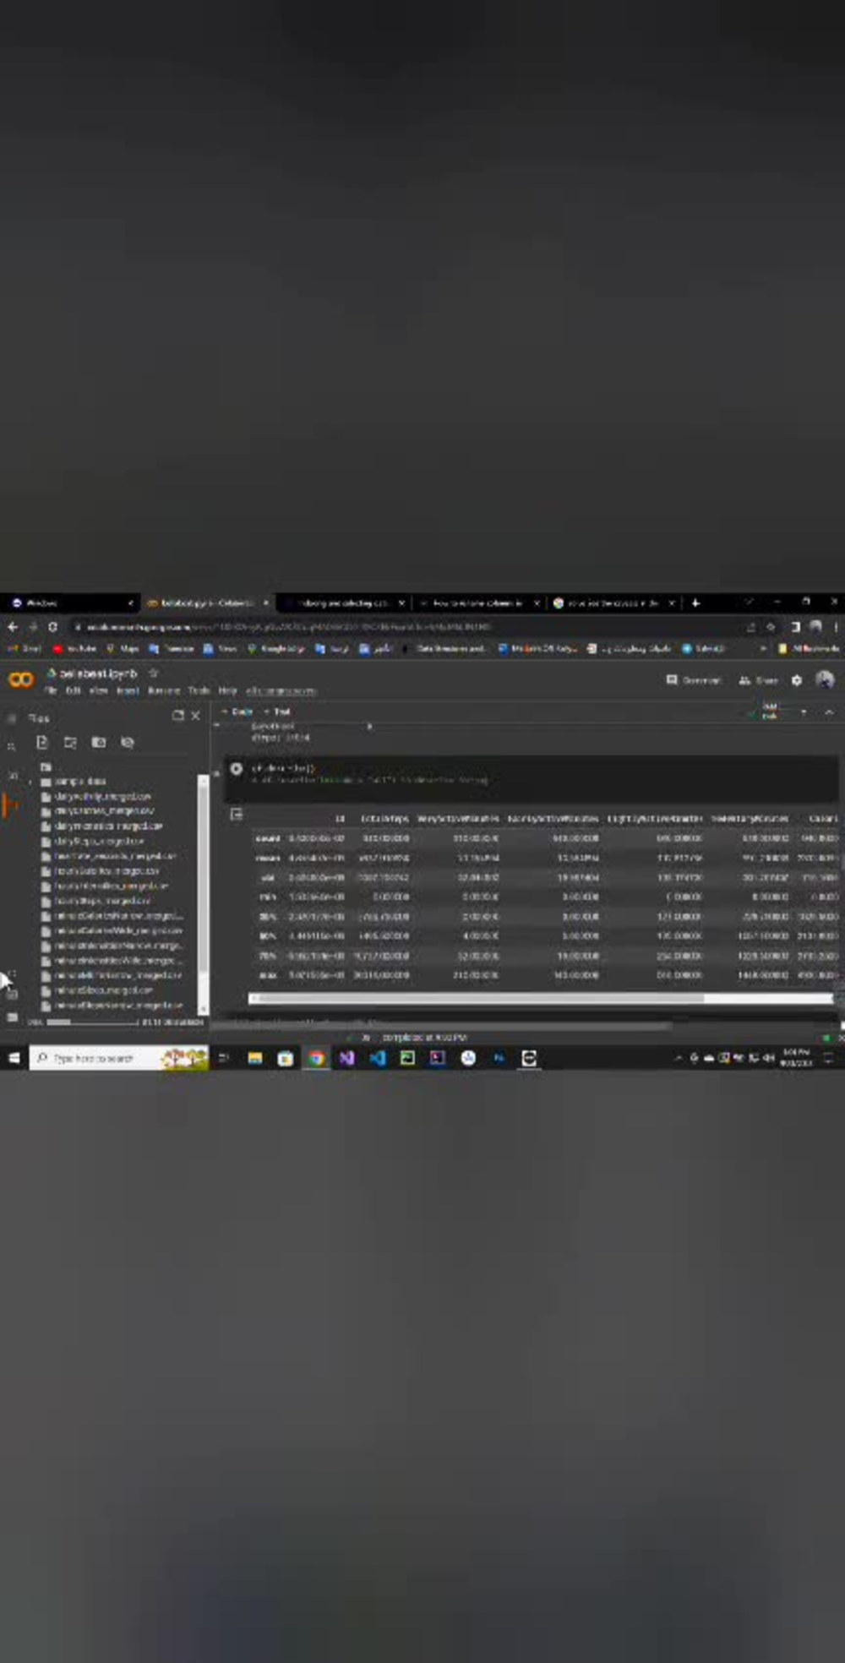Open the YouTube bookmark
This screenshot has width=845, height=1663.
pyautogui.click(x=74, y=648)
